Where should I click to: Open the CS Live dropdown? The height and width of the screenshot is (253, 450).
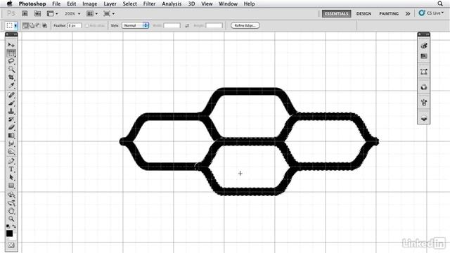tap(431, 13)
